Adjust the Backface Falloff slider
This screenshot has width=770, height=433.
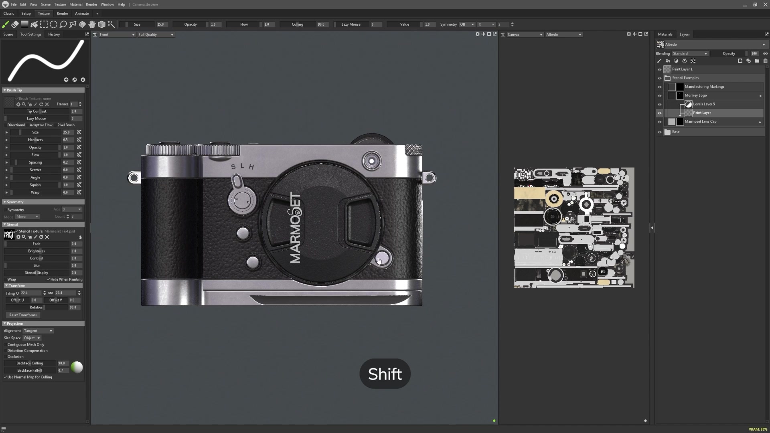coord(30,370)
